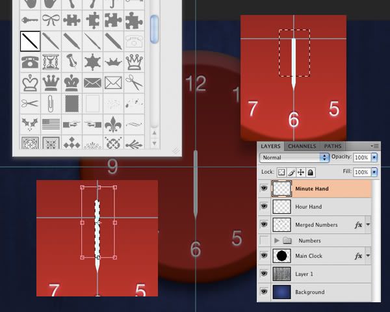Choose the fleur-de-lis shape

(x=112, y=123)
